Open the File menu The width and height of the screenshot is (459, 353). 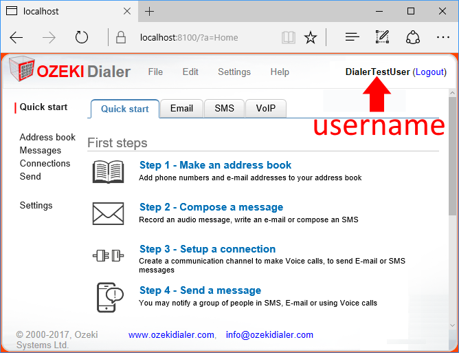[x=155, y=72]
